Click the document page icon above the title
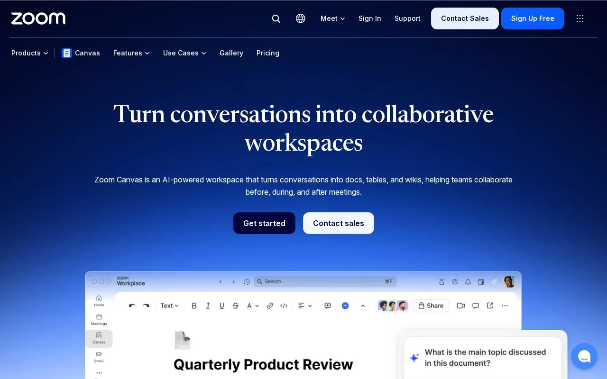This screenshot has height=379, width=607. [x=183, y=340]
